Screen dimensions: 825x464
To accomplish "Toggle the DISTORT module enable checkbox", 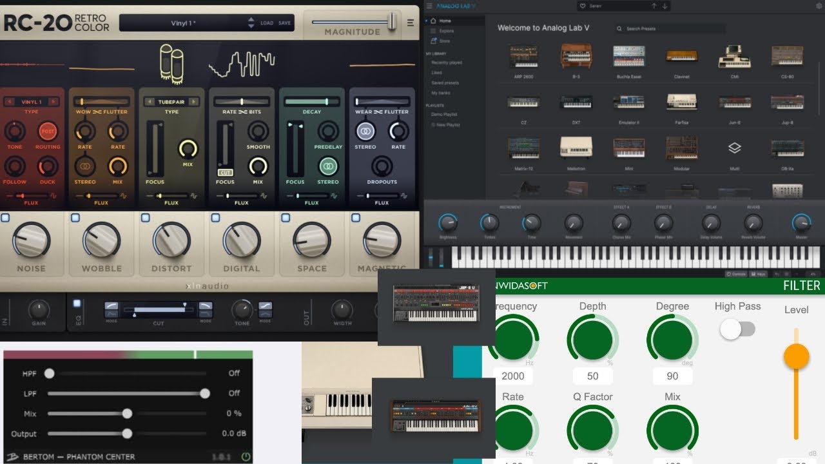I will [x=145, y=218].
